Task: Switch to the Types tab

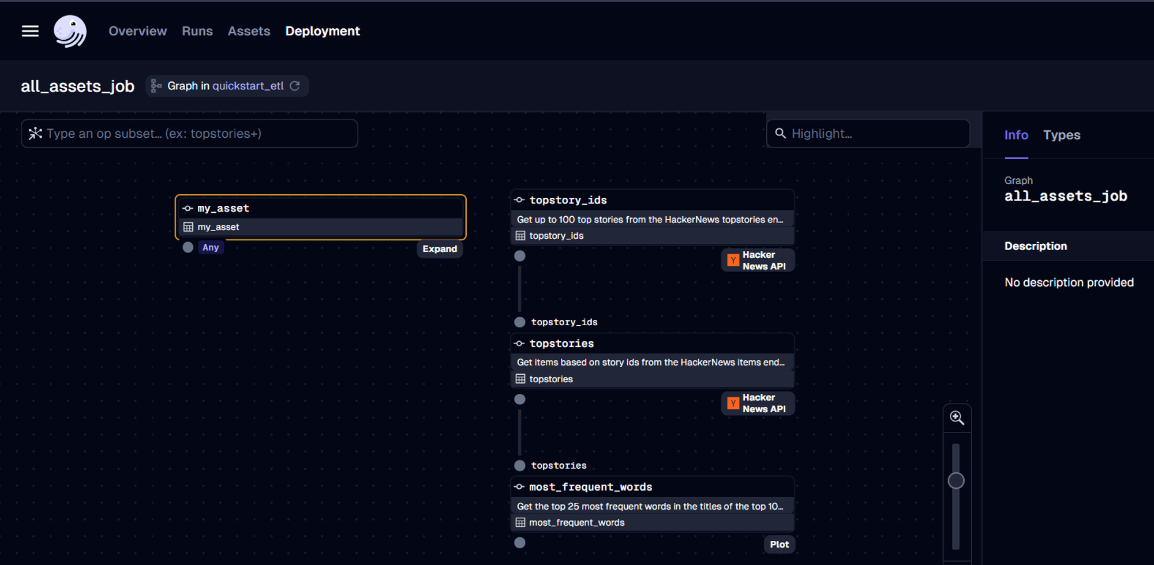Action: coord(1062,135)
